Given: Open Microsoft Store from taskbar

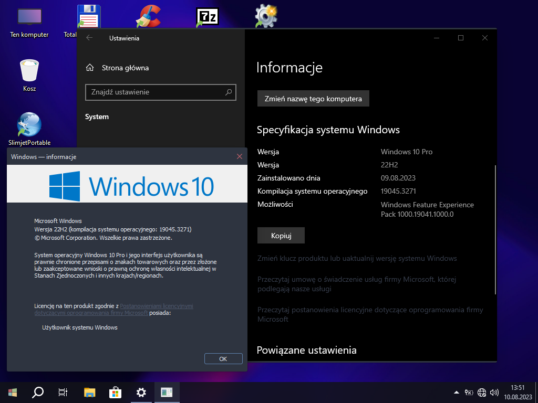Looking at the screenshot, I should (x=115, y=392).
